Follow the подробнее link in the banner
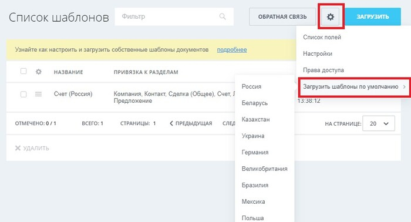 pyautogui.click(x=232, y=49)
